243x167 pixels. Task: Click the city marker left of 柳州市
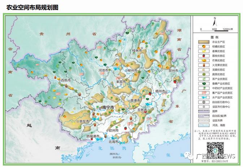point(126,71)
